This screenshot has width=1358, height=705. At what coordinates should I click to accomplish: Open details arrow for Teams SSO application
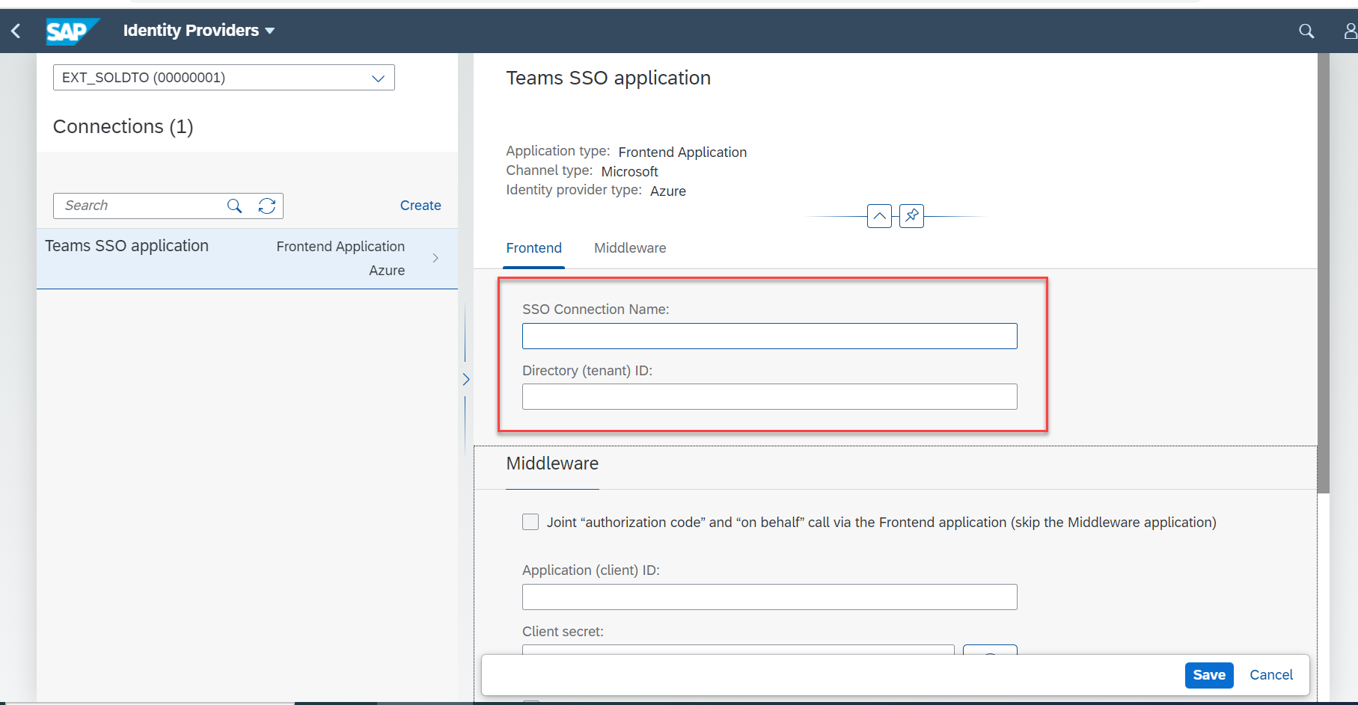coord(435,258)
